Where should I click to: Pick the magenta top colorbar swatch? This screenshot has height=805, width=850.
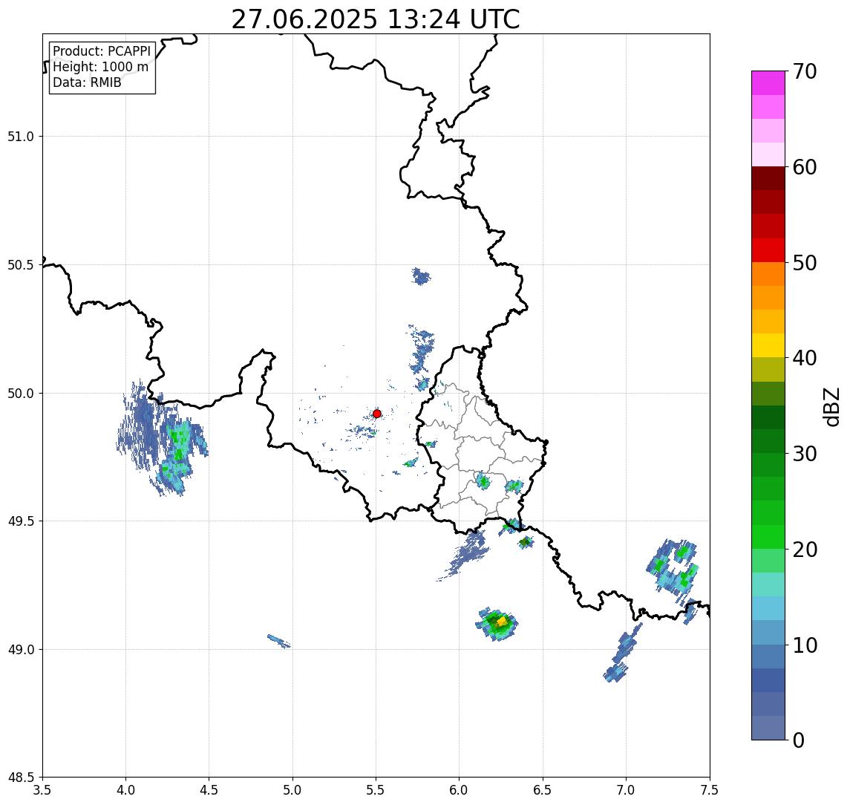[x=768, y=83]
